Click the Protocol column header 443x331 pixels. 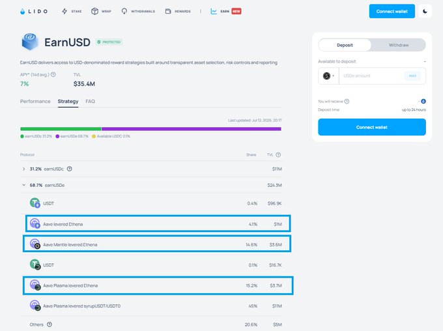[x=27, y=154]
